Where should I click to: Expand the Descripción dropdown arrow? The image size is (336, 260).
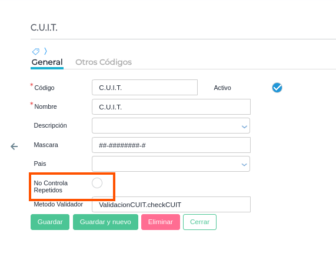tap(244, 127)
